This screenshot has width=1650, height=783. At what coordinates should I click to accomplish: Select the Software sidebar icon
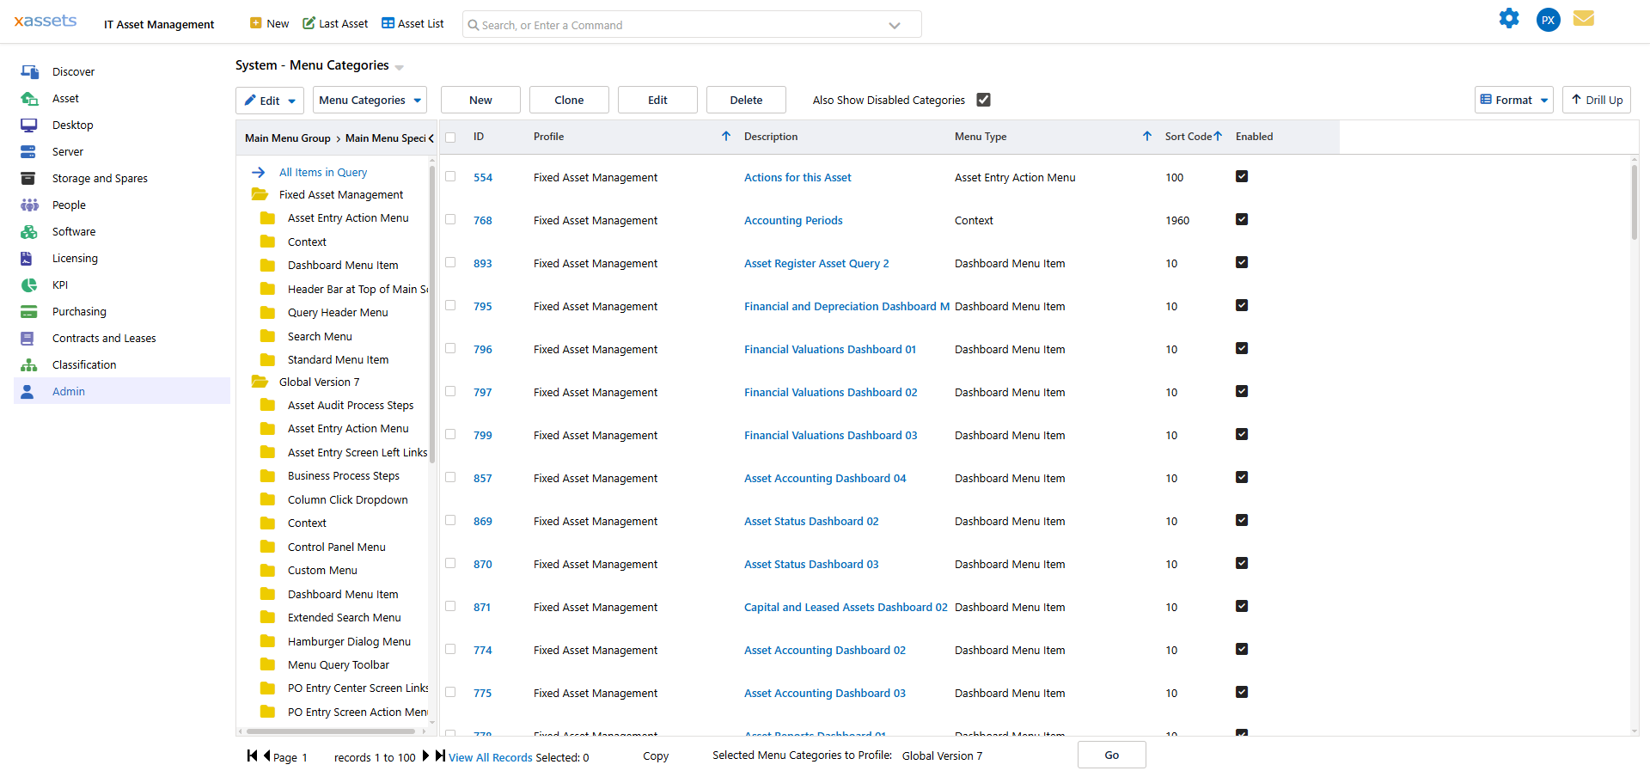[x=29, y=231]
